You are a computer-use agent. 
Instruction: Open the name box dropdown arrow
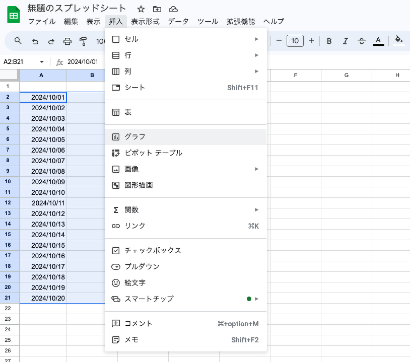pos(41,62)
